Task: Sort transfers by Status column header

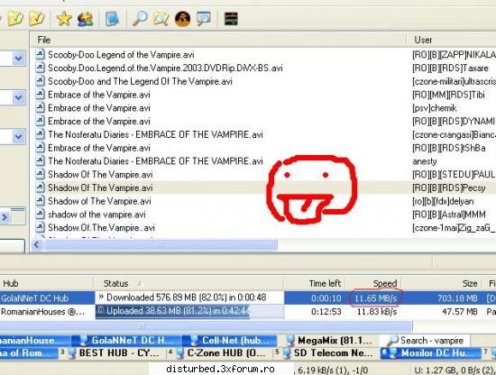Action: (x=188, y=283)
